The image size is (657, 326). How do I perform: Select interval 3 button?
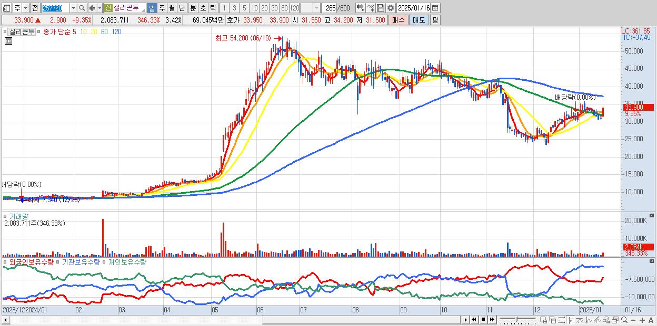[x=234, y=8]
